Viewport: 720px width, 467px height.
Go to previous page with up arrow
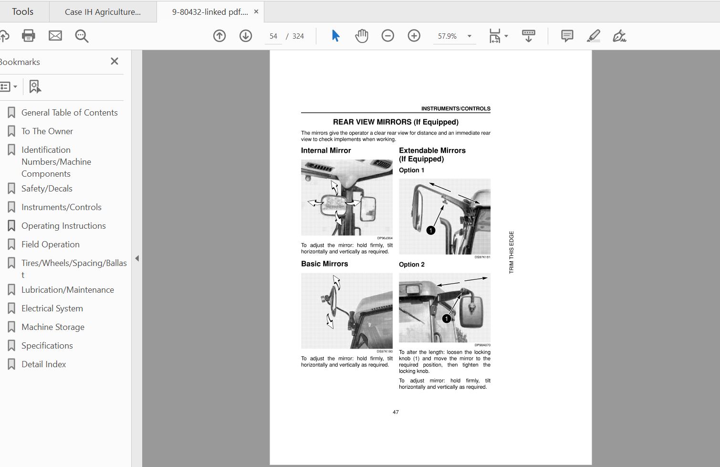point(219,36)
